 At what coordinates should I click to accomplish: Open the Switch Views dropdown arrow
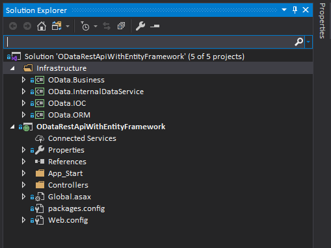[68, 27]
